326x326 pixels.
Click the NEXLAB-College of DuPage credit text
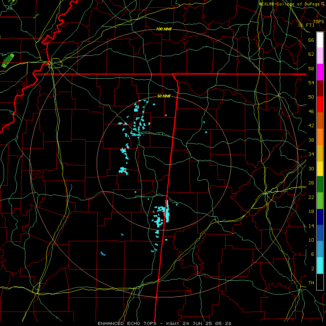pyautogui.click(x=289, y=4)
